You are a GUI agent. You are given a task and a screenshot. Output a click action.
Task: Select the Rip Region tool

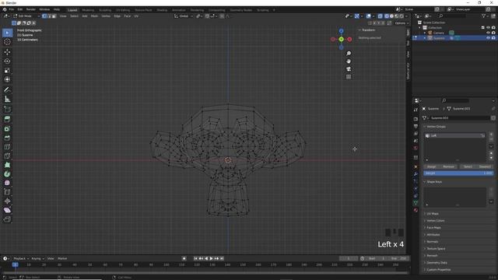tap(7, 219)
